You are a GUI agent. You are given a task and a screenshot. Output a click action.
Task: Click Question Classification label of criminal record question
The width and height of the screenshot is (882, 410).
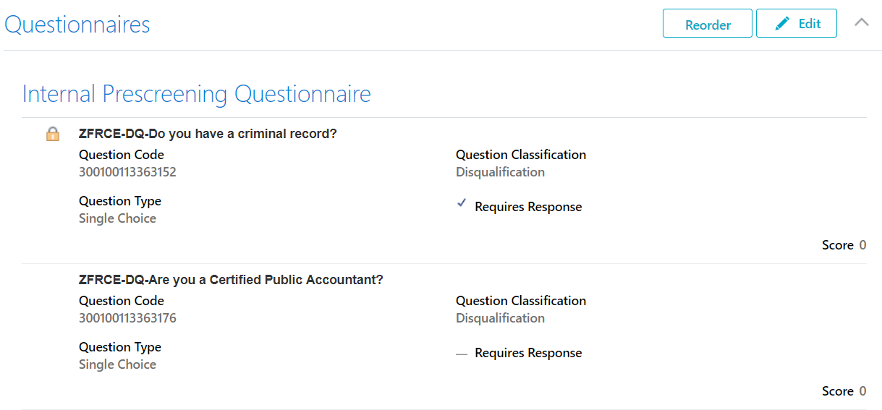point(520,155)
